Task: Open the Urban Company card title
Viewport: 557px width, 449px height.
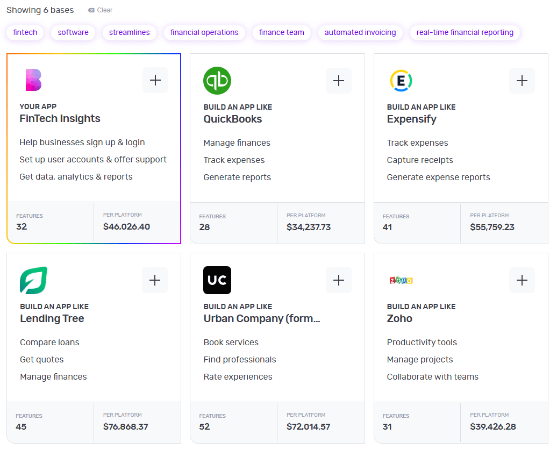Action: 262,319
